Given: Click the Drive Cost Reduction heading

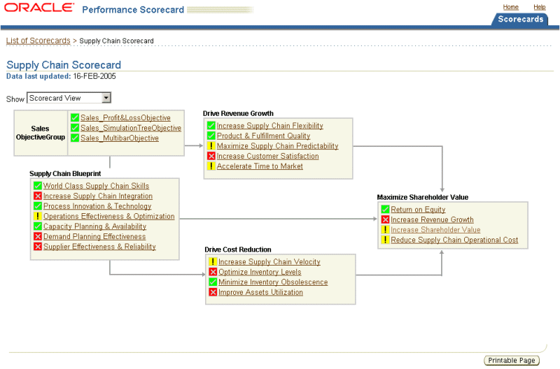Looking at the screenshot, I should [x=238, y=249].
